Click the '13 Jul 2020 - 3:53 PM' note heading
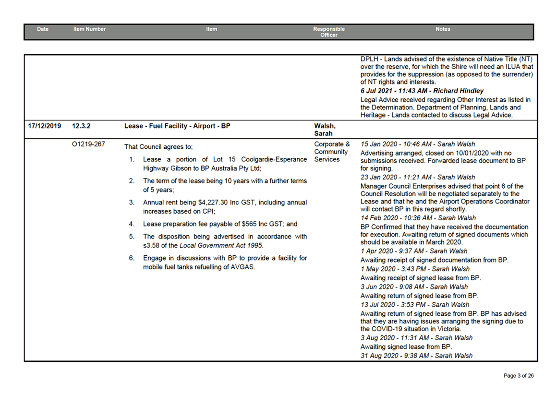 pos(415,305)
